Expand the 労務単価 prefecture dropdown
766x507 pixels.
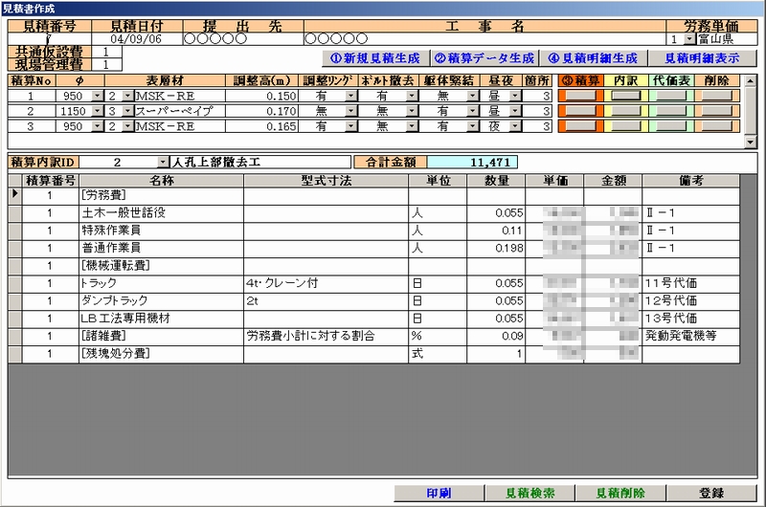pos(690,40)
